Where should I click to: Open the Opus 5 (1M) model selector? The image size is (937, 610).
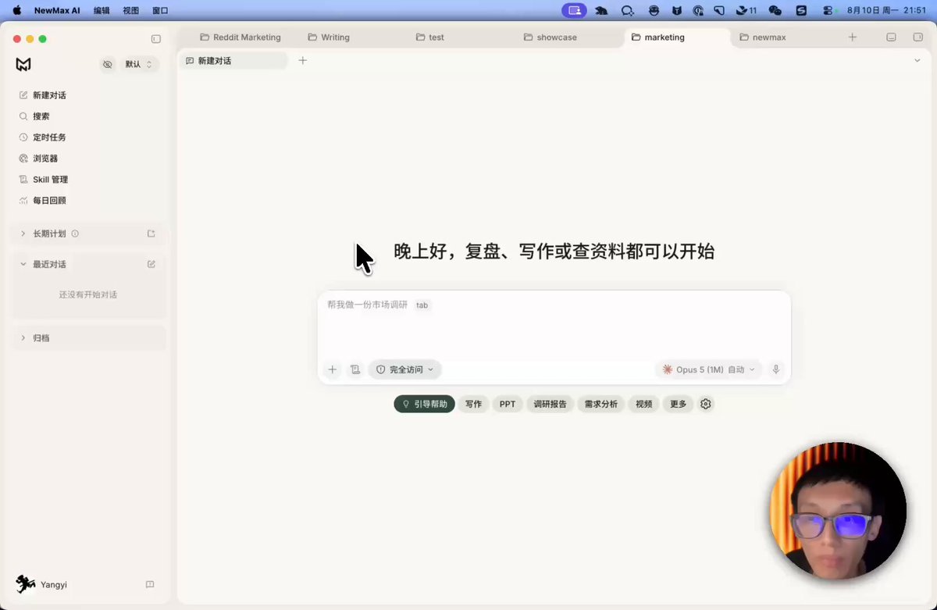point(709,369)
